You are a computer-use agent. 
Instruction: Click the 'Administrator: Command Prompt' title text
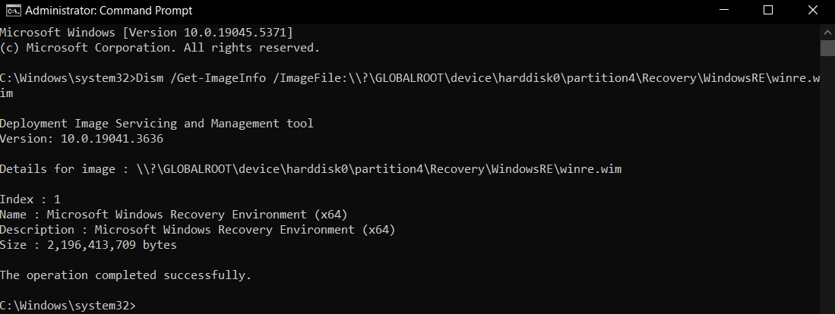coord(109,11)
